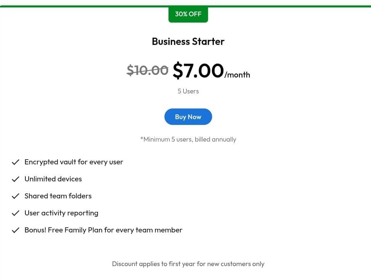This screenshot has height=278, width=371.
Task: Click the 5 Users label
Action: point(188,91)
